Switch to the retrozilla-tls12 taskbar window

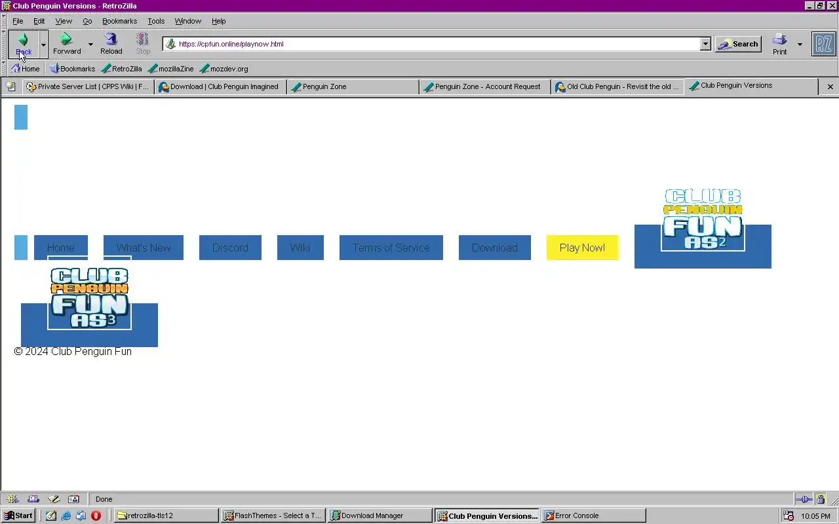coord(166,515)
